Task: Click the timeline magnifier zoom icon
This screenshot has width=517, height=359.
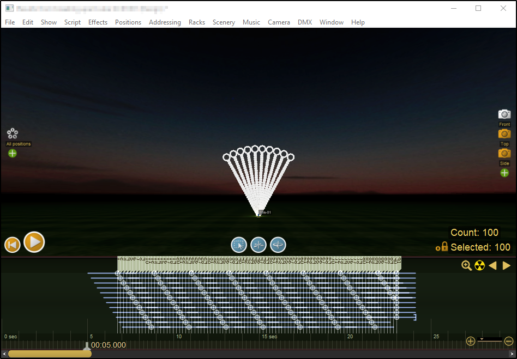Action: 466,265
